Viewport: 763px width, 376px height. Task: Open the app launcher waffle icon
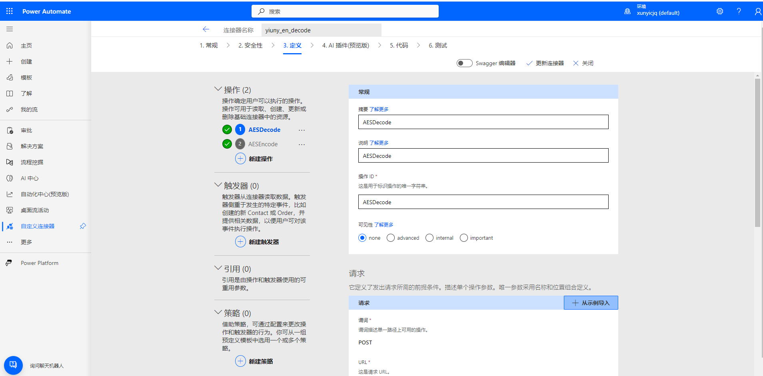pyautogui.click(x=10, y=11)
